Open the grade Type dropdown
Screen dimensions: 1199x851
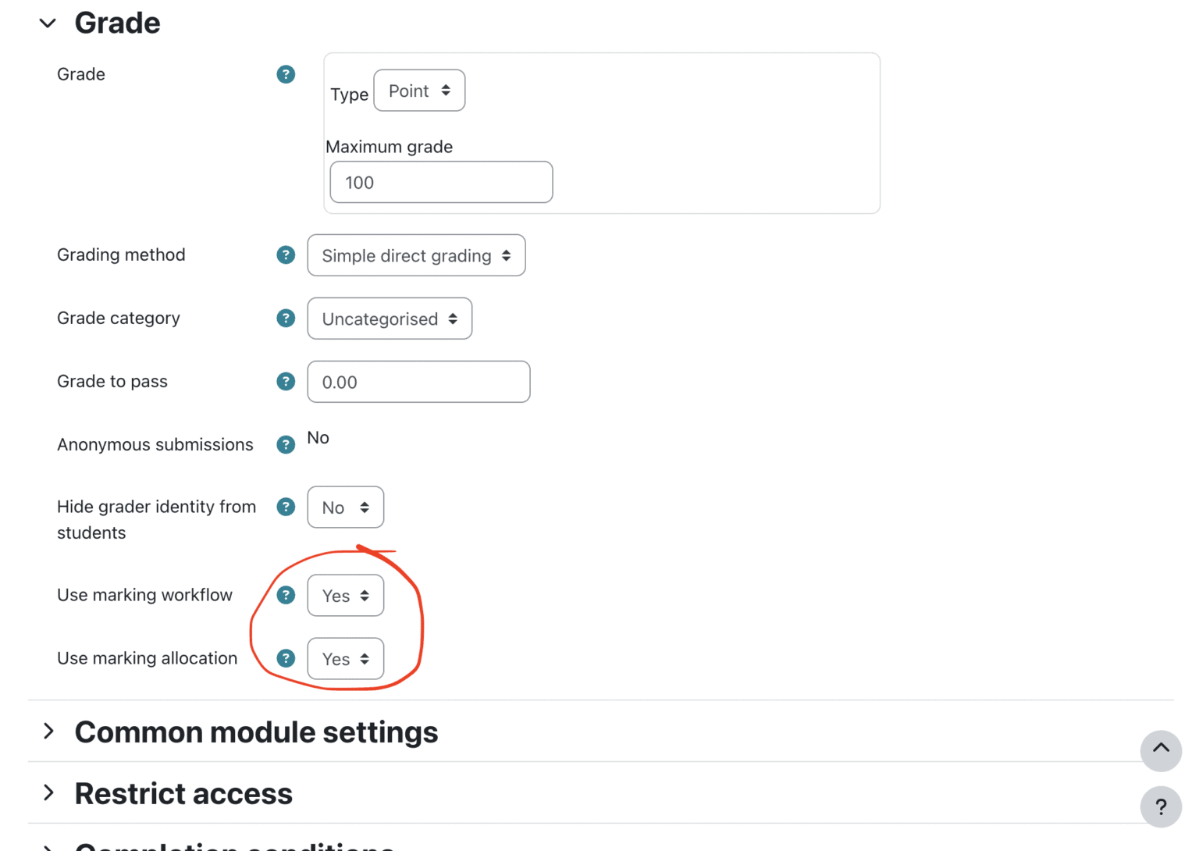[419, 91]
